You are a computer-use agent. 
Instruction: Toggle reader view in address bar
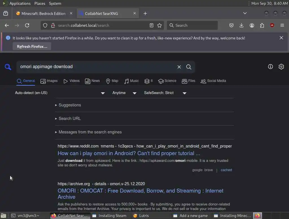[x=152, y=25]
